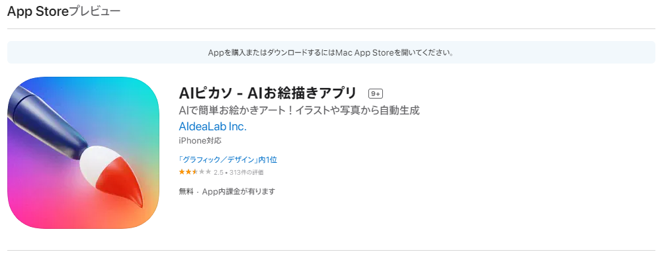
Task: Click the 2.5 rating score value
Action: 218,172
